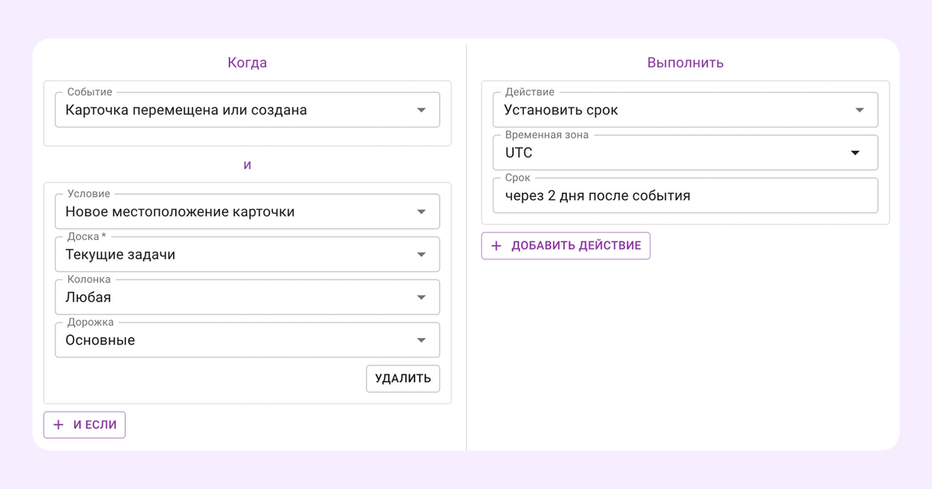Click the arrow icon in the Доска field
This screenshot has width=932, height=489.
pos(422,254)
